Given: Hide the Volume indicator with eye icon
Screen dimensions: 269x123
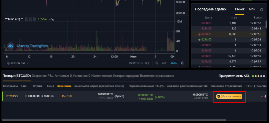Looking at the screenshot, I should (27, 19).
